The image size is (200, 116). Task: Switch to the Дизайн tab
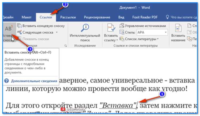pos(8,17)
